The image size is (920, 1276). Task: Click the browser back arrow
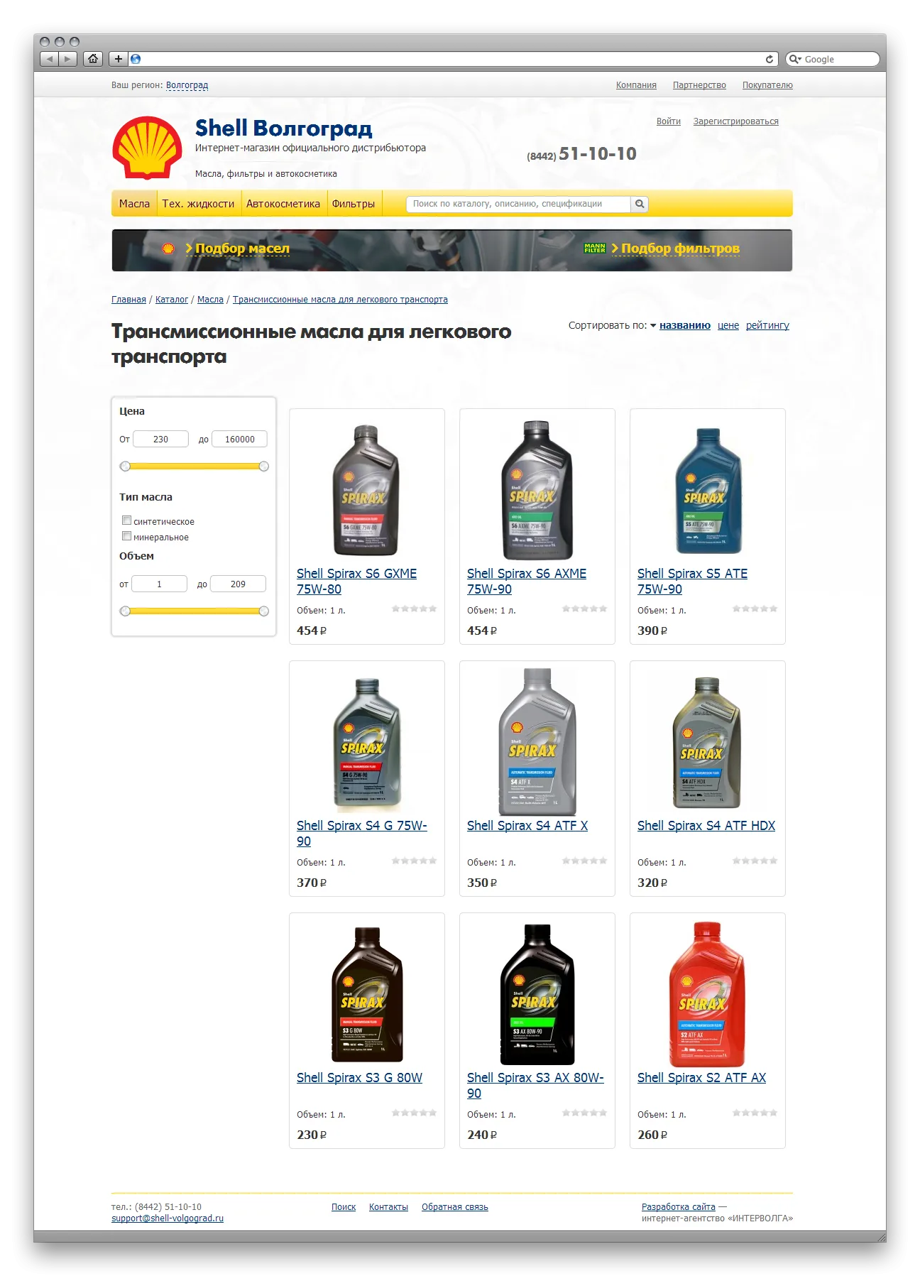(x=49, y=59)
